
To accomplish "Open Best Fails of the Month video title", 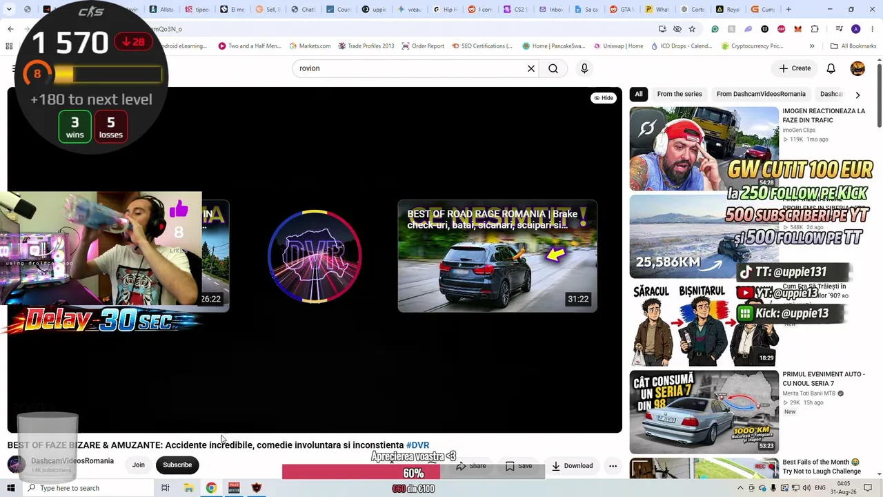I will tap(822, 467).
